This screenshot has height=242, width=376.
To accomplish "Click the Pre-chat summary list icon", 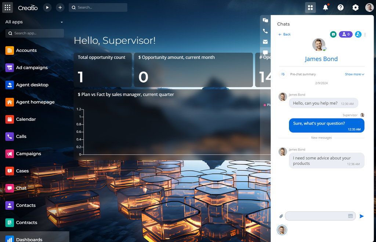I will pos(283,74).
